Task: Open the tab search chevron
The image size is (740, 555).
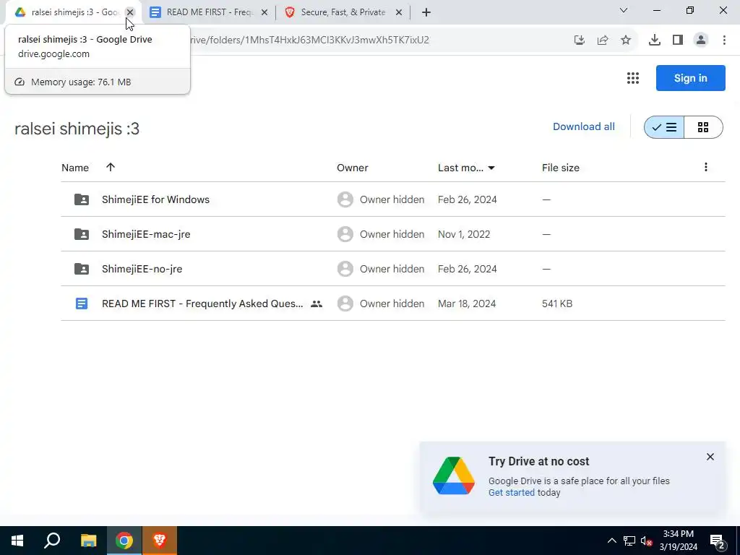Action: point(624,10)
